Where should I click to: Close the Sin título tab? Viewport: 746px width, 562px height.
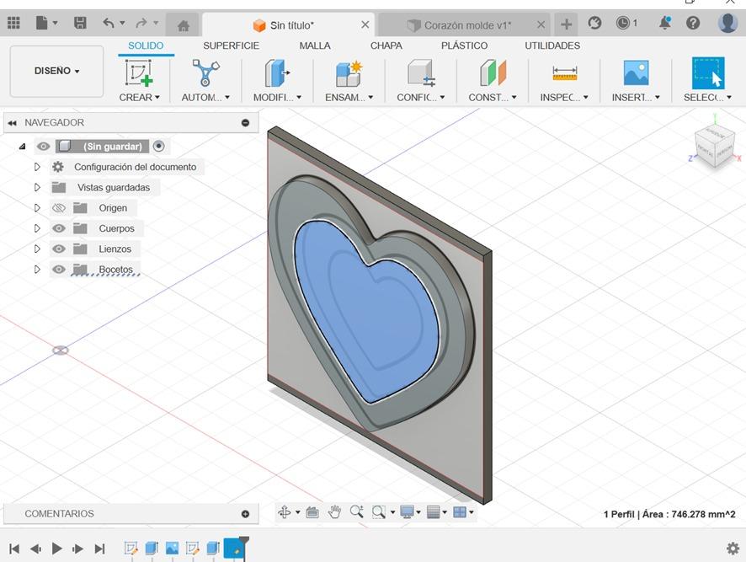365,24
